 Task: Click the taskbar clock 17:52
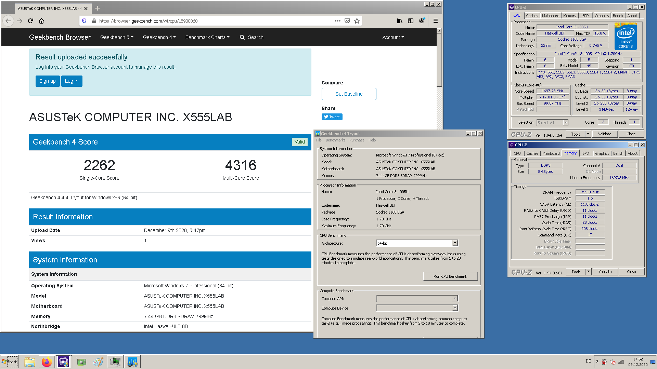pyautogui.click(x=638, y=359)
